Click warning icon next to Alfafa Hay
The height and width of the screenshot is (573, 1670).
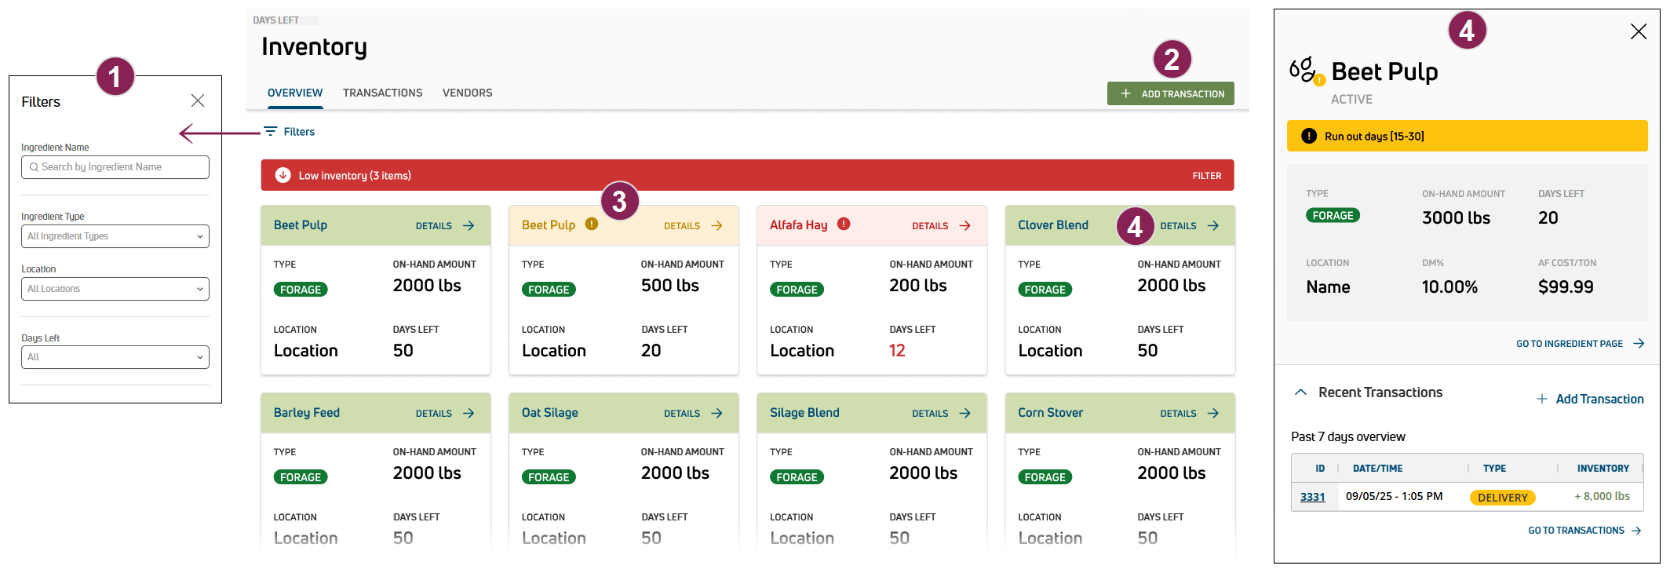pyautogui.click(x=844, y=224)
